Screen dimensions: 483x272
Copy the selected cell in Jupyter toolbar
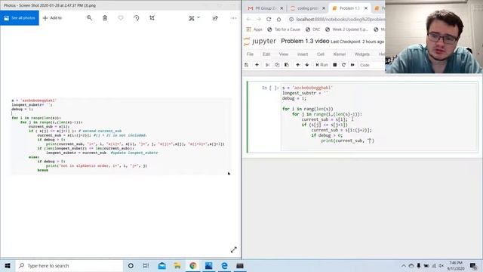click(277, 65)
